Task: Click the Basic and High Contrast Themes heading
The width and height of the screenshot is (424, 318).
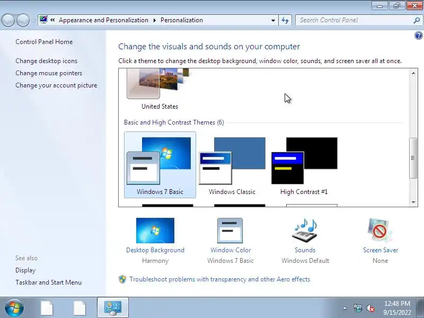Action: click(x=174, y=122)
